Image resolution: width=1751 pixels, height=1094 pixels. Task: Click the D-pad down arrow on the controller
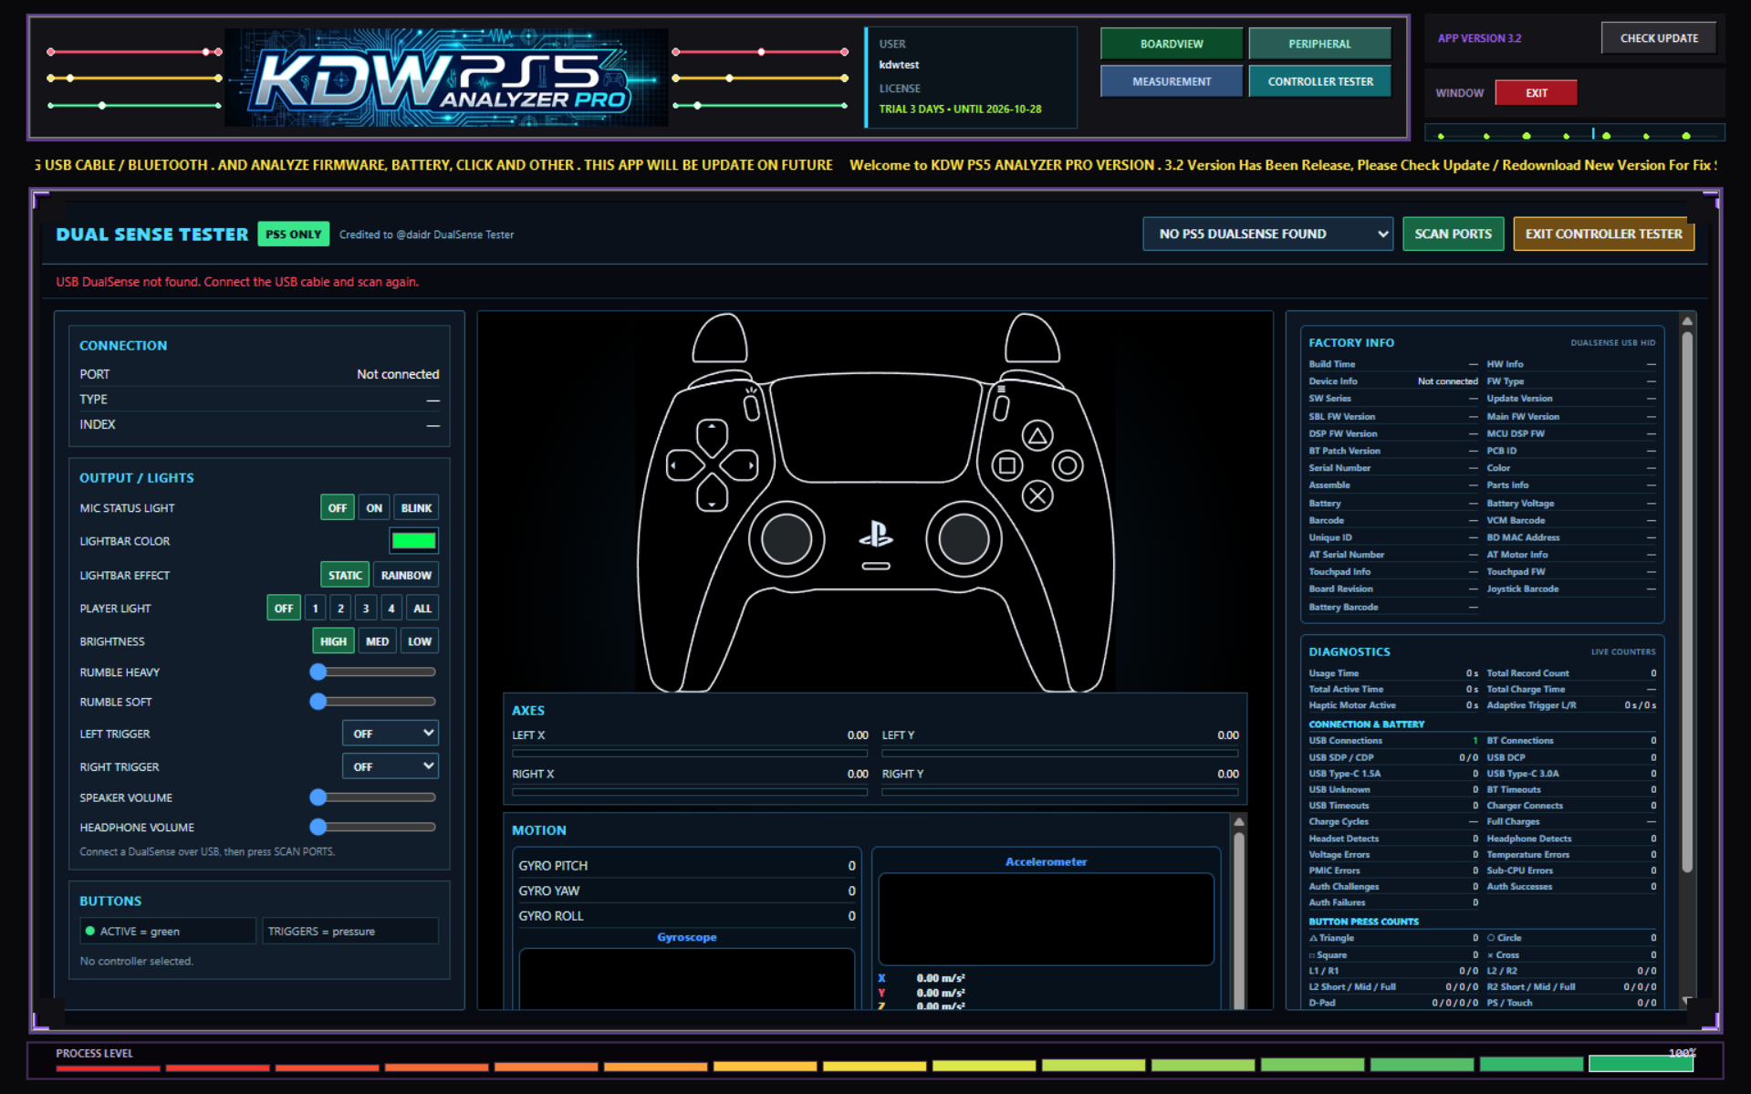tap(712, 494)
